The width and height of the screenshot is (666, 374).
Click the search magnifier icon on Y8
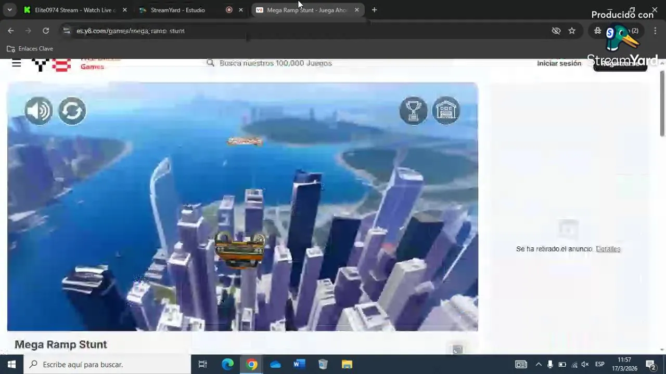pyautogui.click(x=210, y=63)
